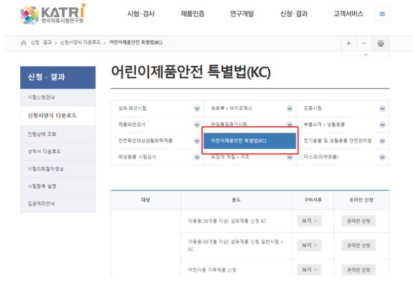This screenshot has height=295, width=413.
Task: Click the KATRI logo
Action: [53, 14]
